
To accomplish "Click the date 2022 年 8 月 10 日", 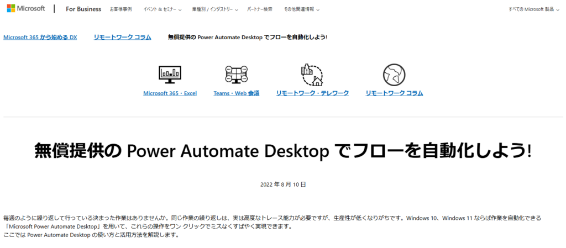I will (x=283, y=184).
